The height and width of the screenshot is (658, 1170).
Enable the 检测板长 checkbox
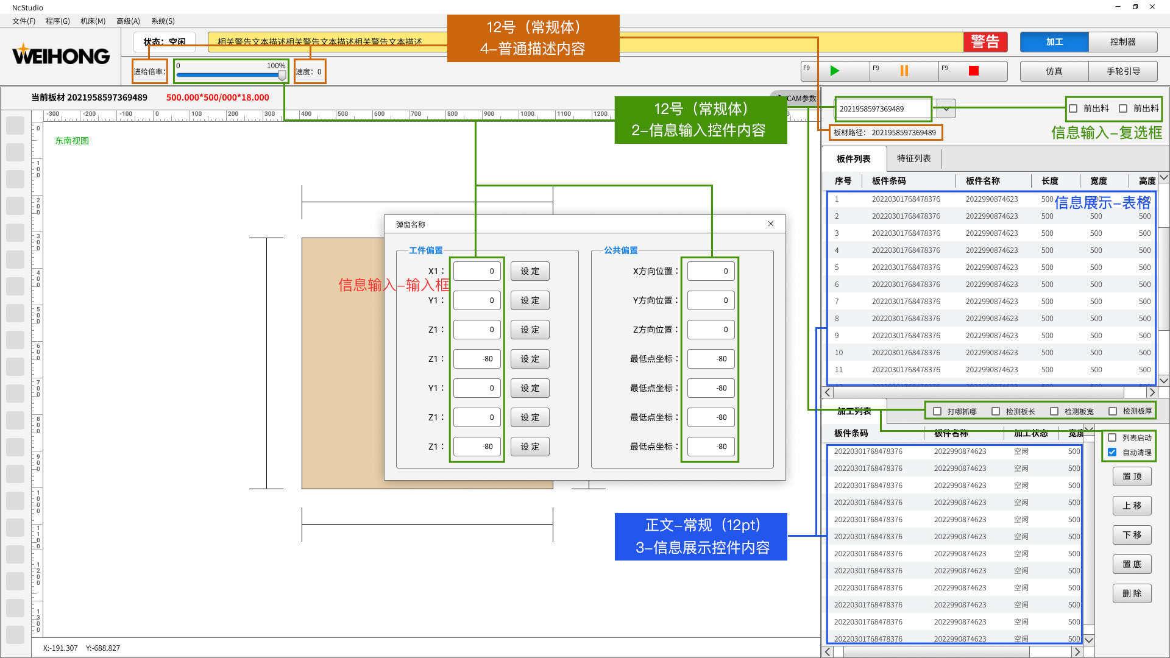996,411
